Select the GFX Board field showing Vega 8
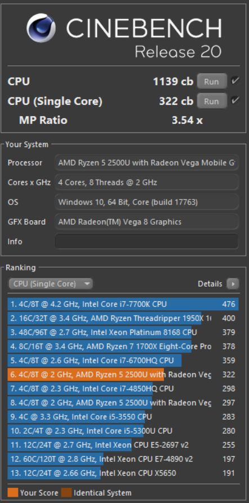 [x=146, y=222]
